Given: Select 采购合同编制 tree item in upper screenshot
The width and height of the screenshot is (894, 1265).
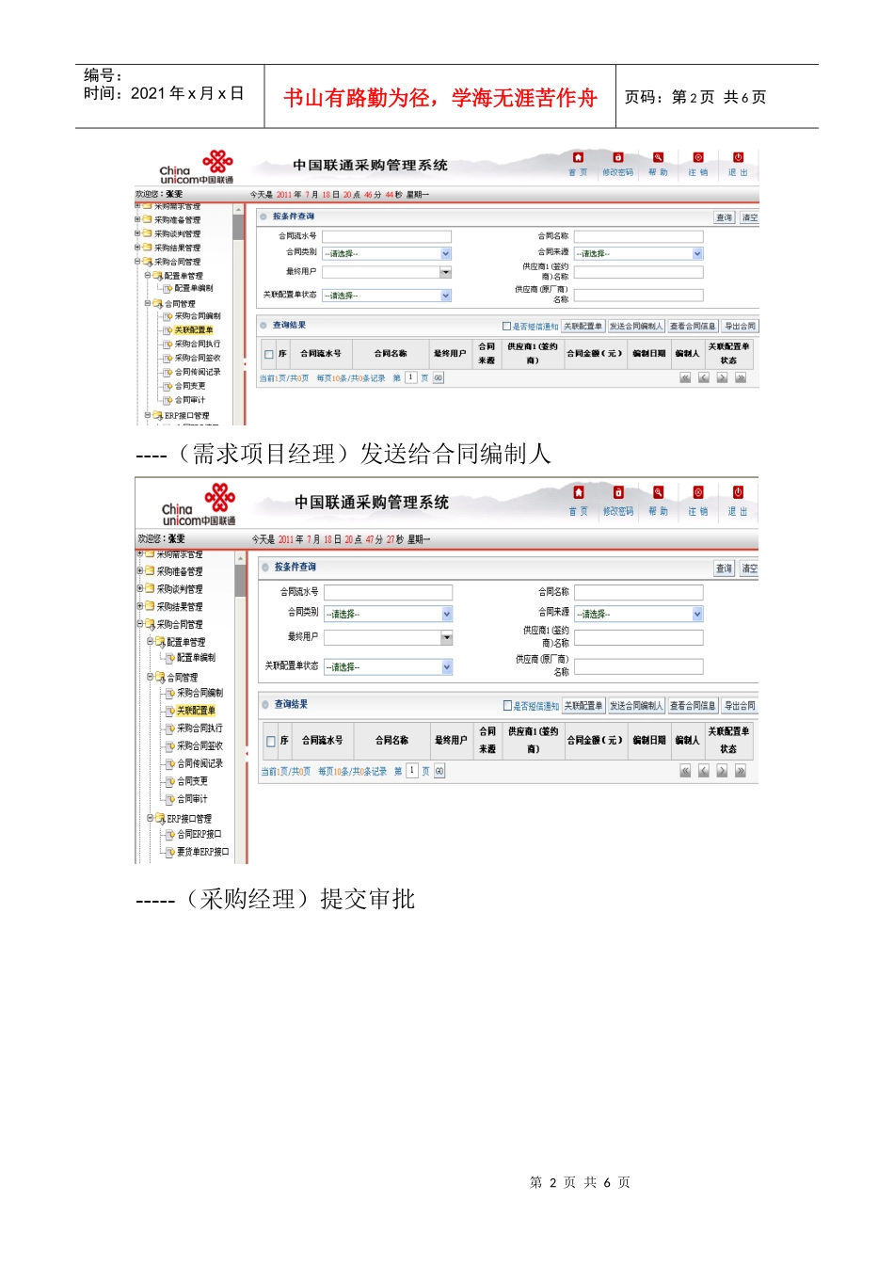Looking at the screenshot, I should pos(198,316).
